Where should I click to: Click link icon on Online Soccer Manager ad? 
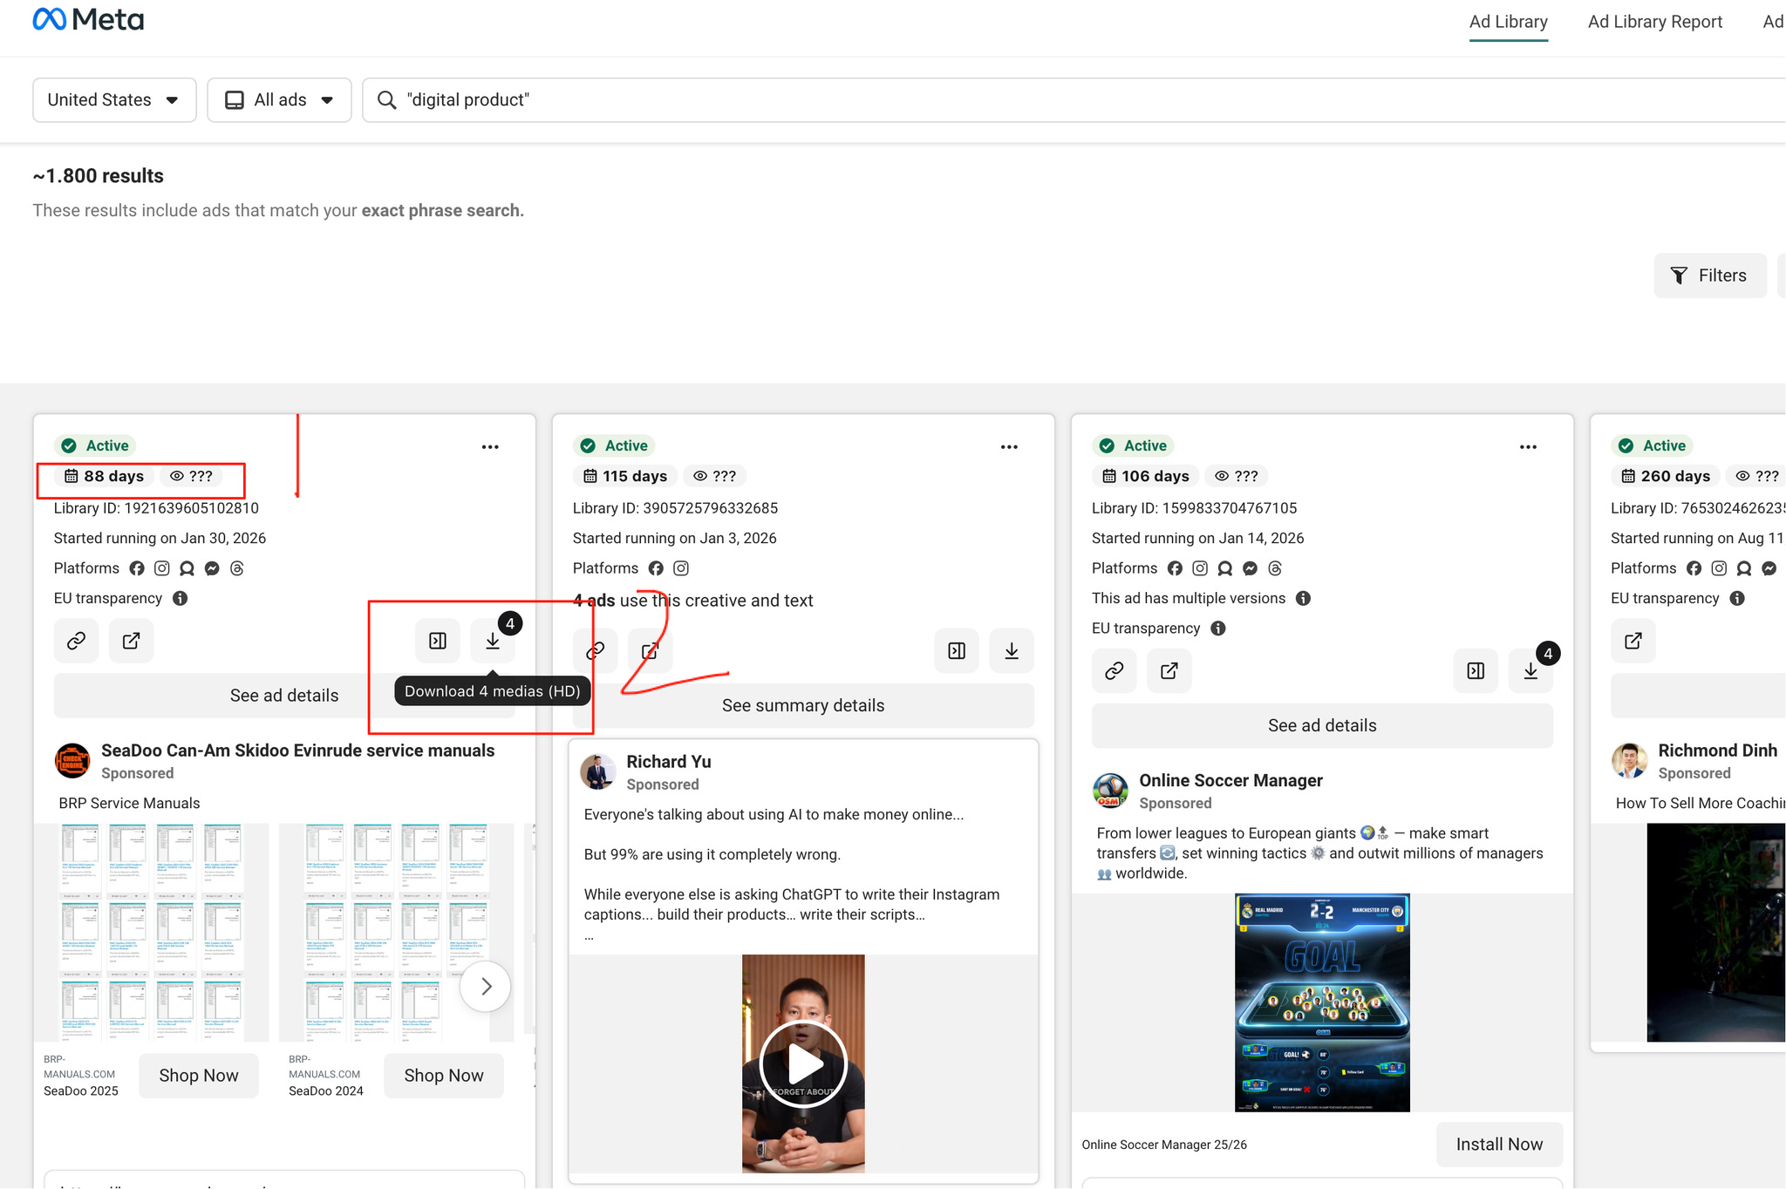pyautogui.click(x=1114, y=670)
